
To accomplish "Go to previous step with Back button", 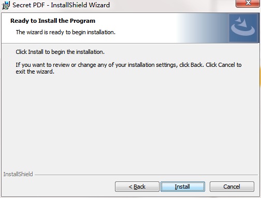I will [x=137, y=187].
